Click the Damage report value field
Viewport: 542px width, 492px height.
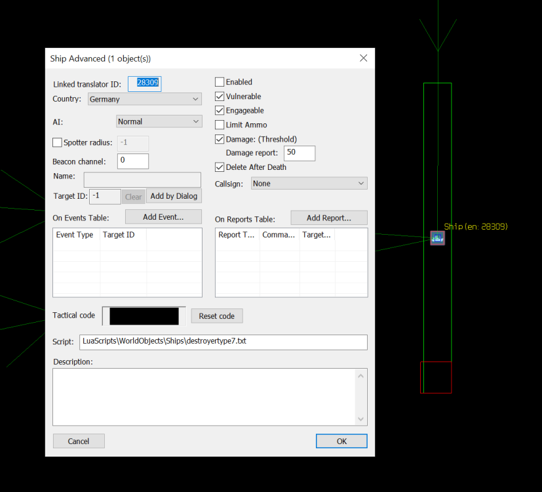300,153
